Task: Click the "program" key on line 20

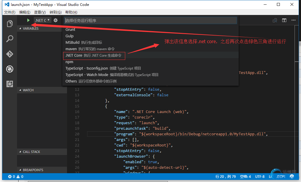Action: [124, 134]
